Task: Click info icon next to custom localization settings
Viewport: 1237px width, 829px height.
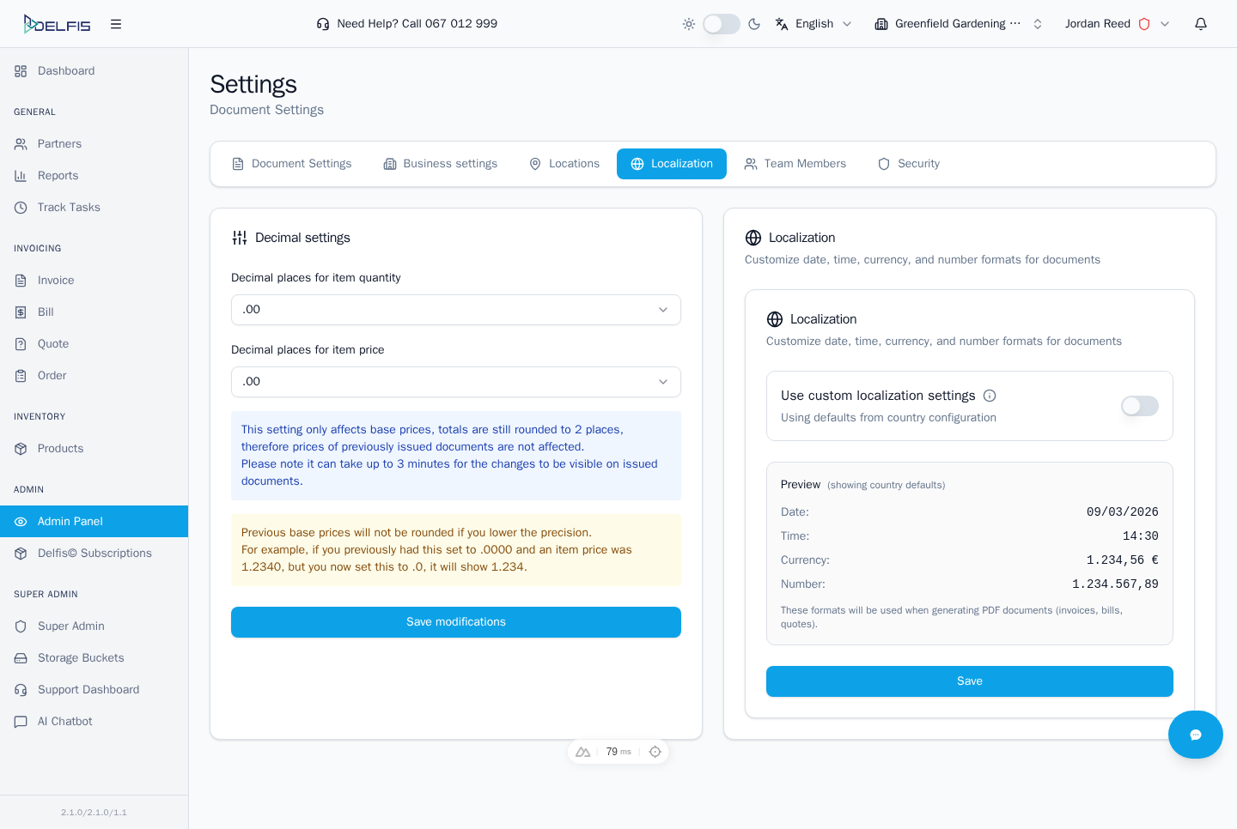Action: (x=990, y=396)
